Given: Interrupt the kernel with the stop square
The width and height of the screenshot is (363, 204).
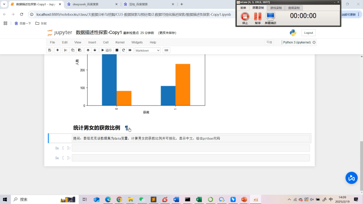Looking at the screenshot, I should pos(117,50).
